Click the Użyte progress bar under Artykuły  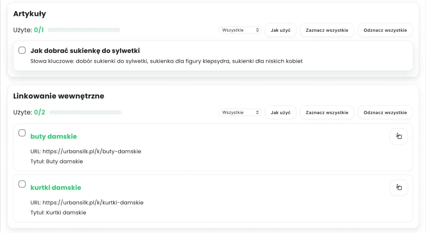pyautogui.click(x=84, y=30)
